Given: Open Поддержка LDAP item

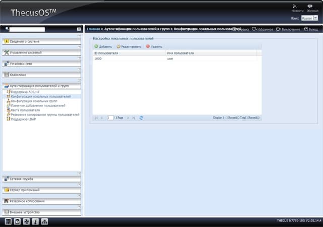Looking at the screenshot, I should [x=23, y=119].
